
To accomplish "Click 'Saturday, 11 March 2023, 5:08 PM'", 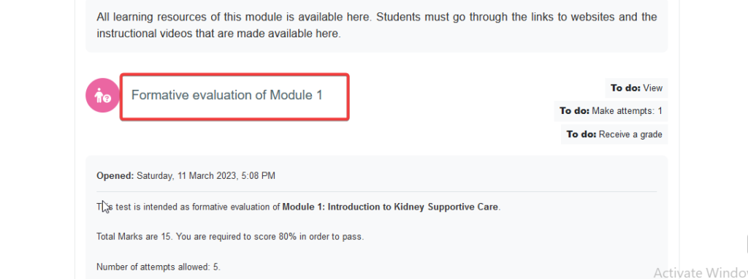I will click(x=205, y=175).
